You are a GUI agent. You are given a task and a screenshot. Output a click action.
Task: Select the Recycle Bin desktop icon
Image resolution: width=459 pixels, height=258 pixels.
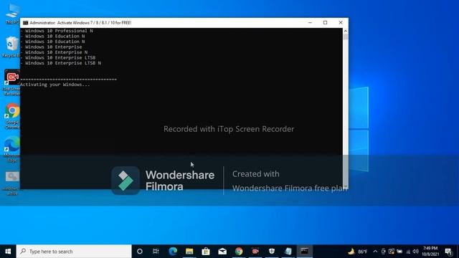11,47
